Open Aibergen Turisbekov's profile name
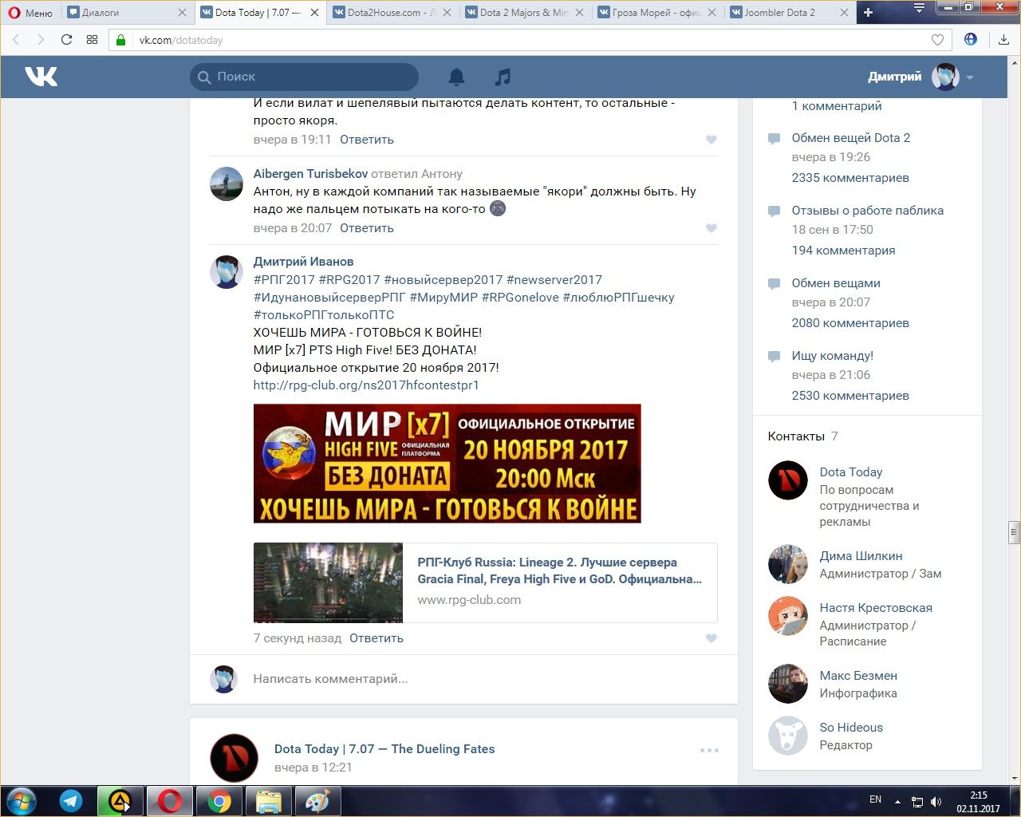Screen dimensions: 1021x817 (310, 174)
